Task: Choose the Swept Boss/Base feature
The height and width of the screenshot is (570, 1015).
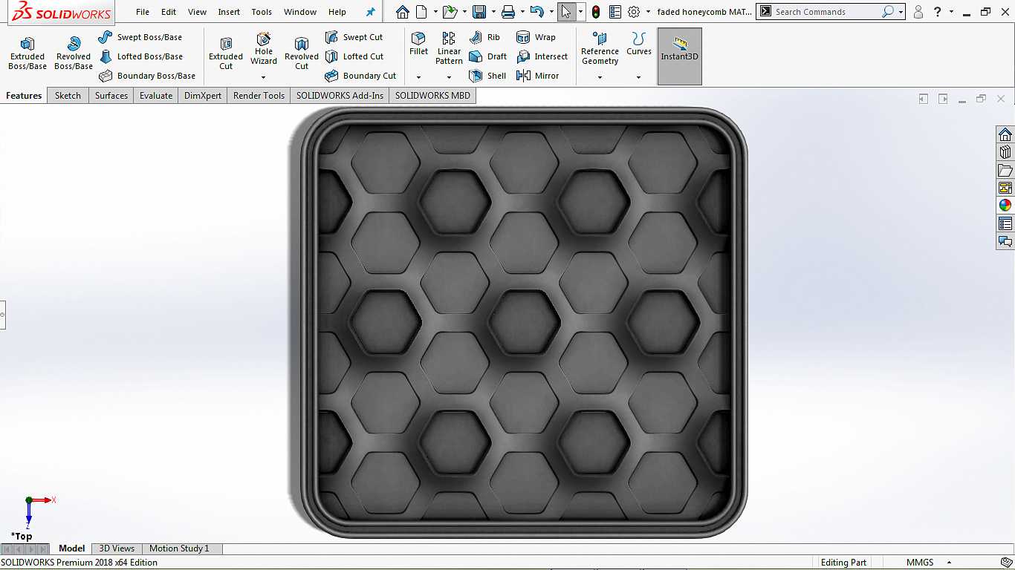Action: (140, 37)
